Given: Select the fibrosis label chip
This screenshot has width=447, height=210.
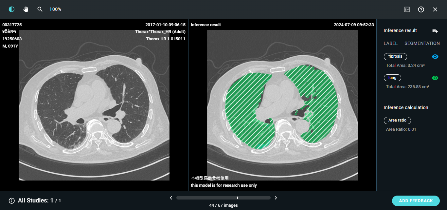Looking at the screenshot, I should point(395,57).
